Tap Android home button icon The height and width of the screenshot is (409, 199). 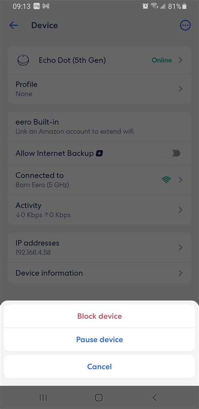click(x=99, y=398)
